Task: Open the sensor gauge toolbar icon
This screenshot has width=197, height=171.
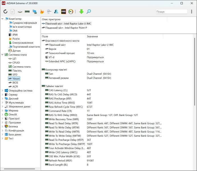Action: pyautogui.click(x=71, y=12)
